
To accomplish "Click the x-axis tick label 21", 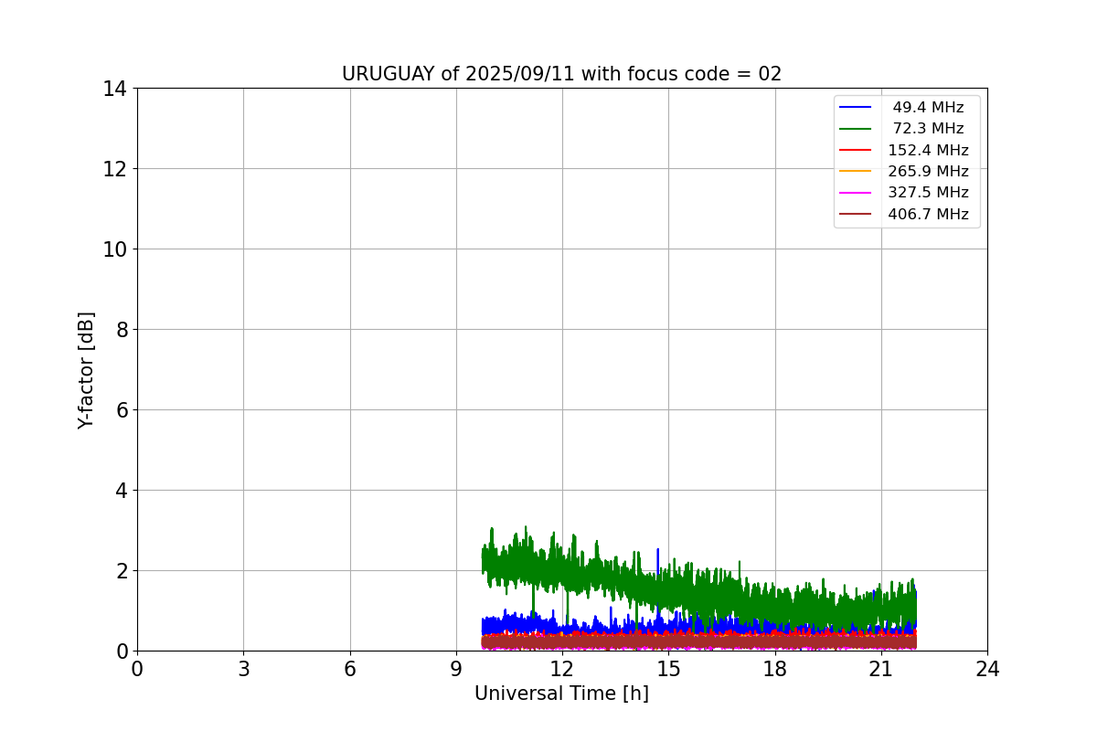I will pyautogui.click(x=881, y=669).
